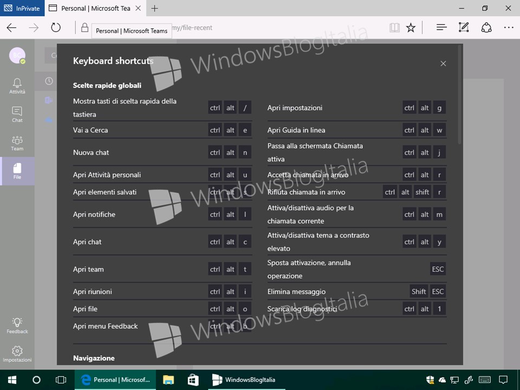Image resolution: width=520 pixels, height=390 pixels.
Task: Make a Web Note with the pen icon
Action: 464,28
